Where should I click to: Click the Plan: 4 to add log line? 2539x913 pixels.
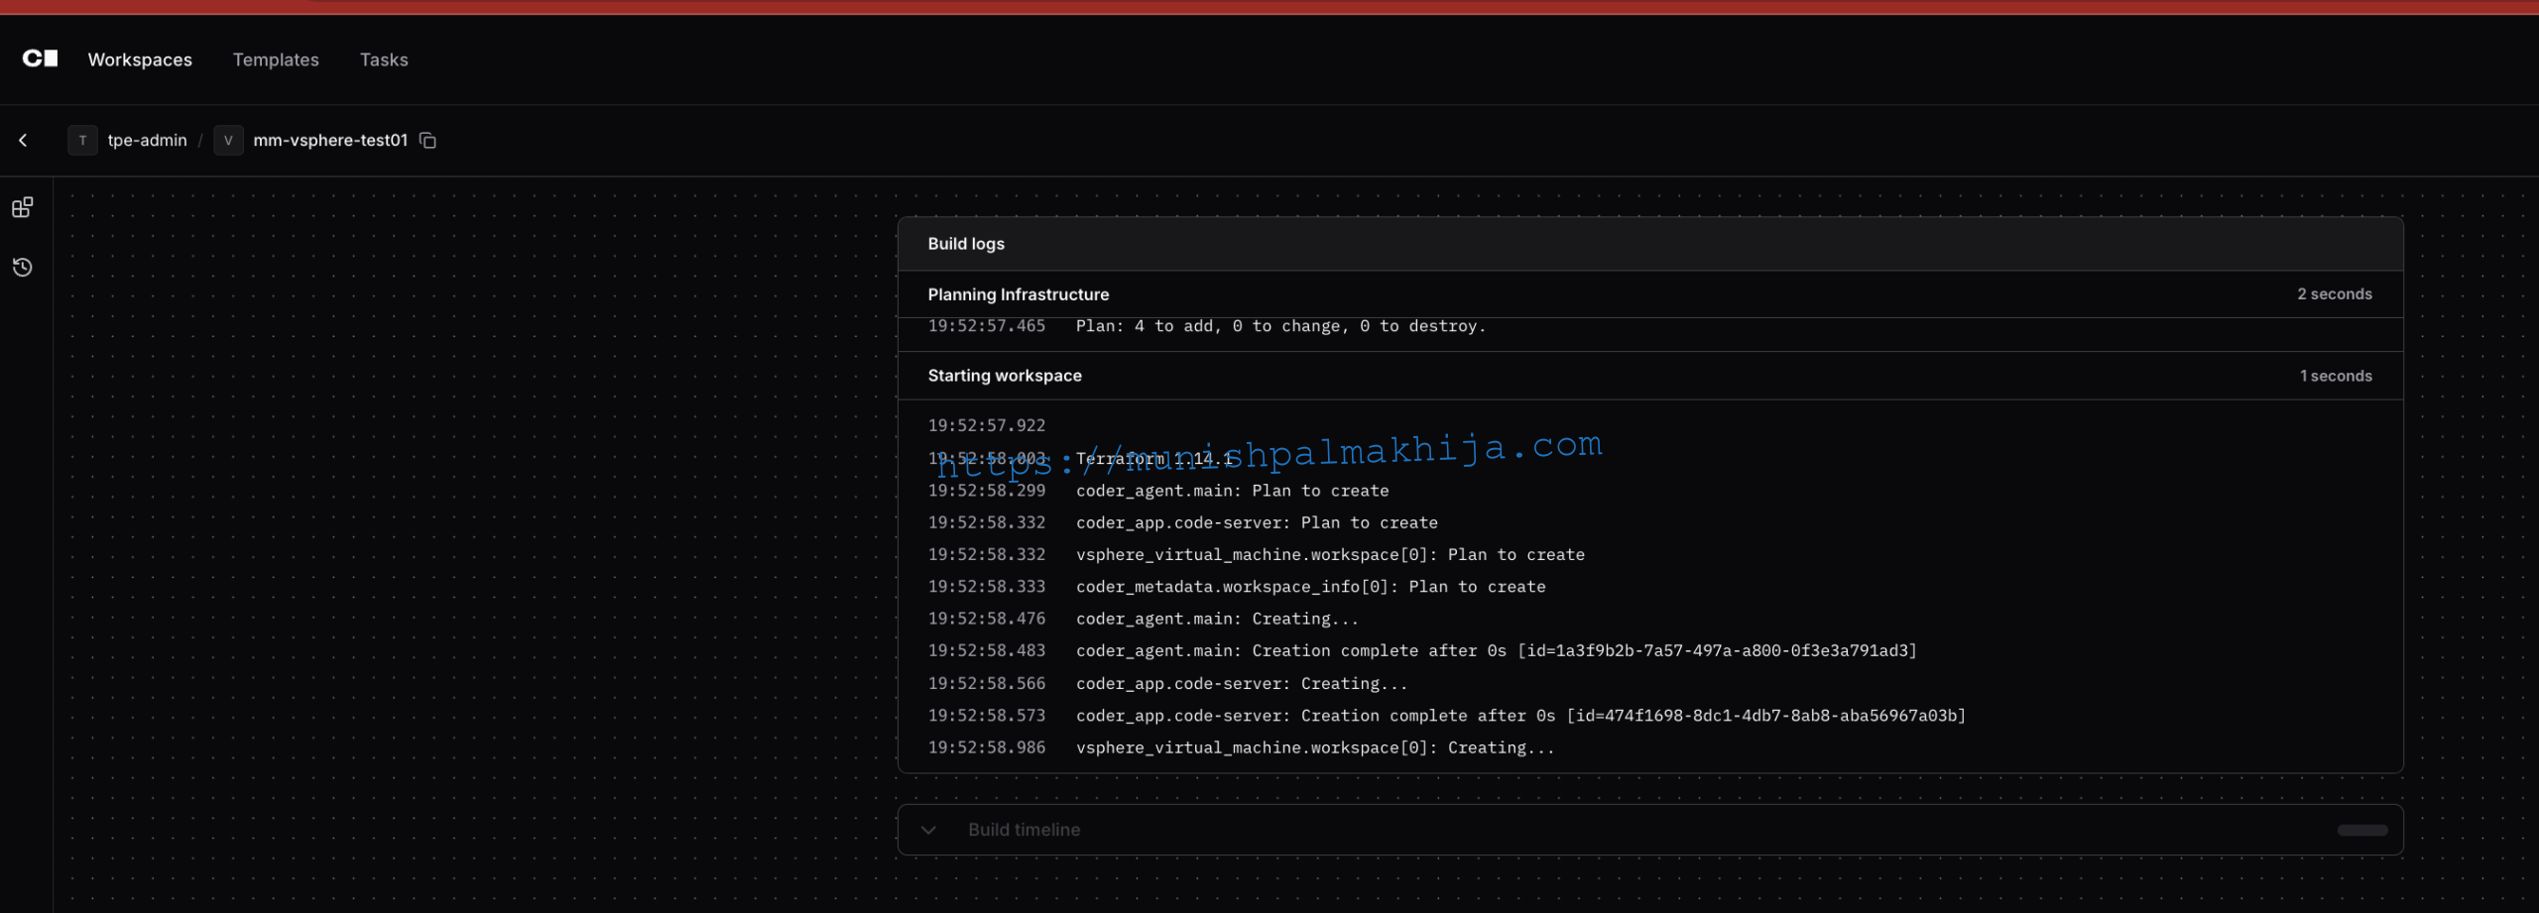pos(1279,327)
